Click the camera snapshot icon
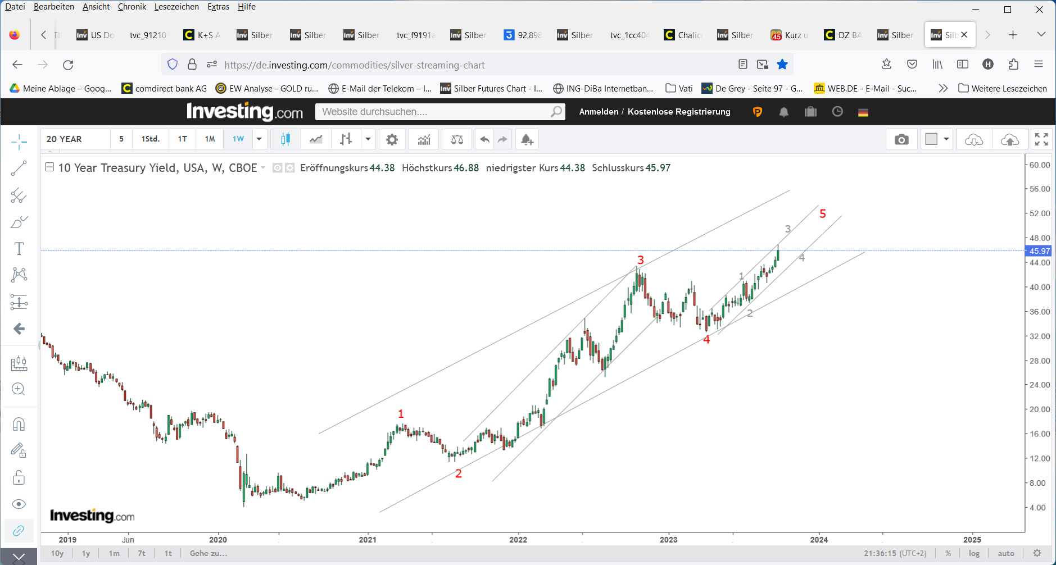The image size is (1056, 565). pyautogui.click(x=901, y=139)
